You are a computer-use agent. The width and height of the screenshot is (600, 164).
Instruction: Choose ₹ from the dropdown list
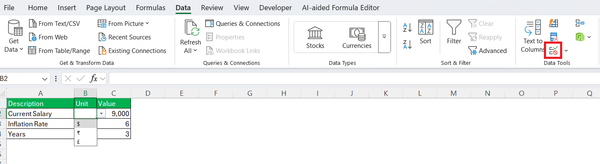click(85, 133)
